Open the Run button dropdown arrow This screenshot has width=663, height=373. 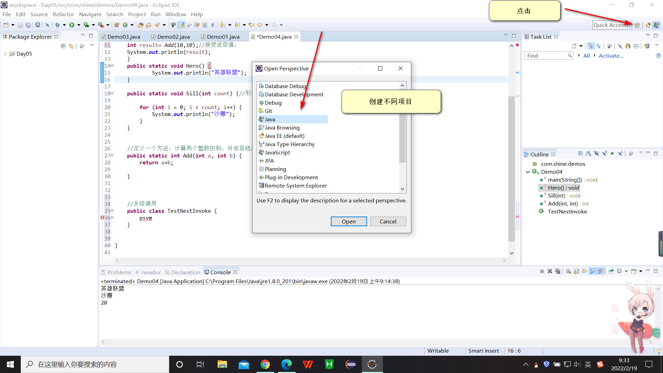coord(79,25)
